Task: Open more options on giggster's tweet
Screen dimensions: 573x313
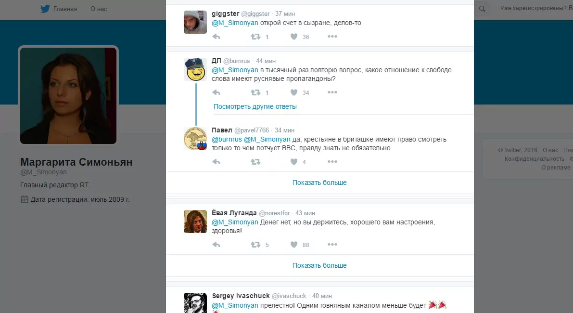Action: (332, 37)
